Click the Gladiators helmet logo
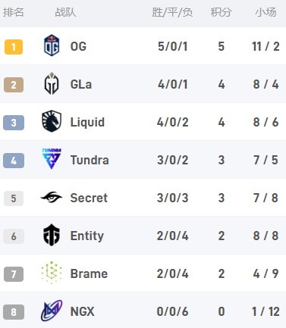The height and width of the screenshot is (328, 286). 52,83
